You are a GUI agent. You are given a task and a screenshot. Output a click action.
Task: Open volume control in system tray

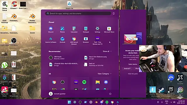174,102
